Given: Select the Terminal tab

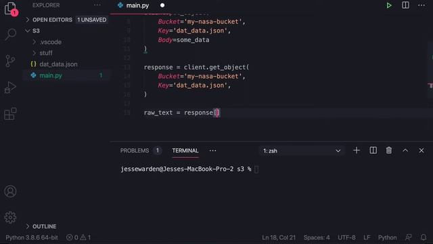Looking at the screenshot, I should (x=185, y=150).
